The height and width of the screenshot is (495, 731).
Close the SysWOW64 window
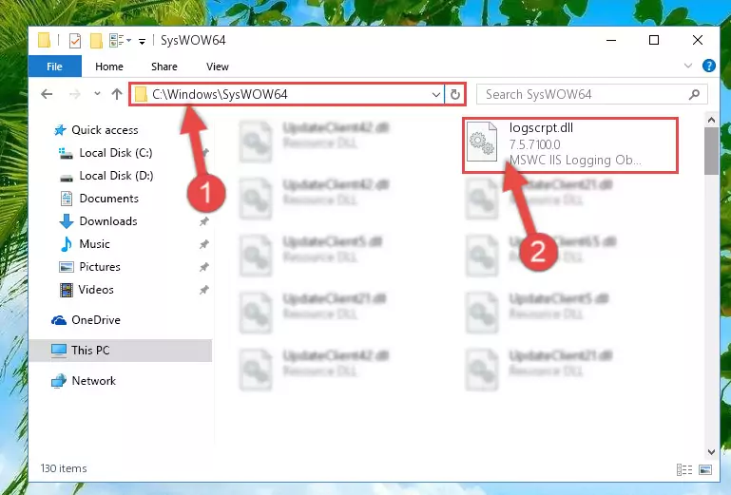pos(698,41)
